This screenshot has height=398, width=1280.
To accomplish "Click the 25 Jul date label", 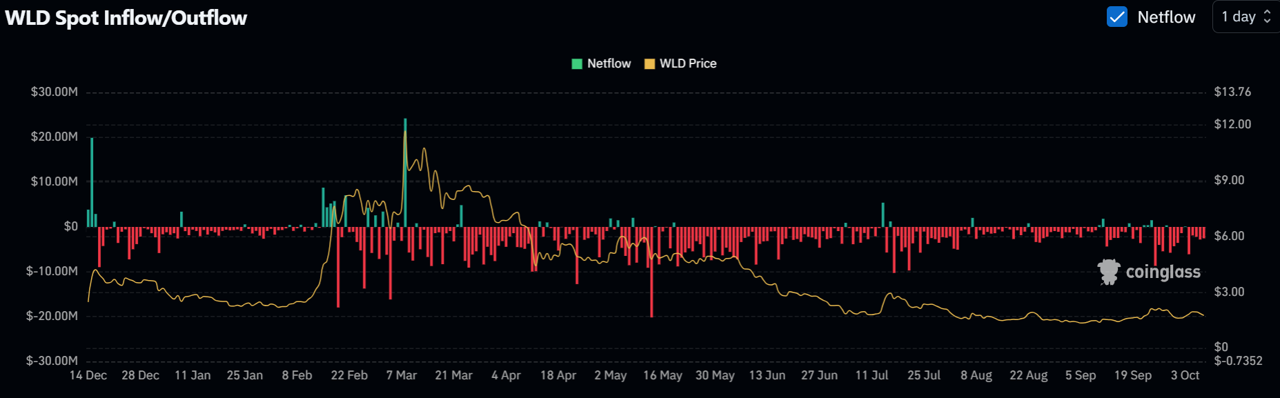I will [924, 375].
